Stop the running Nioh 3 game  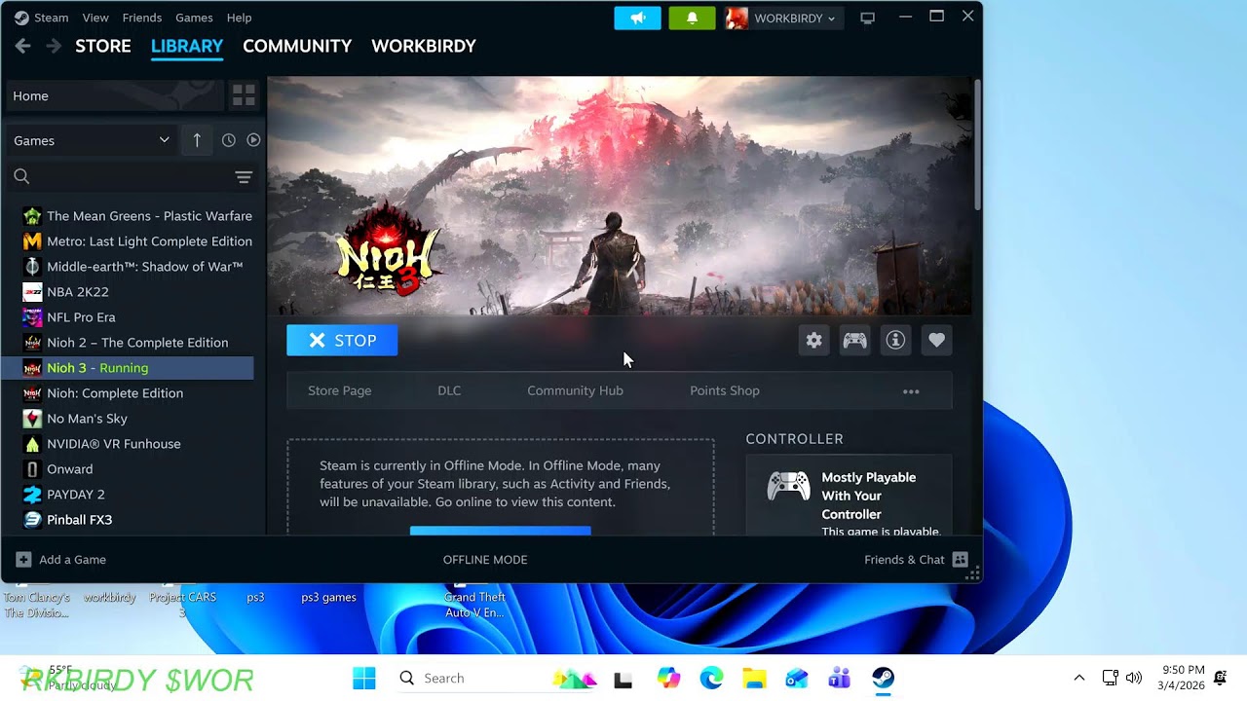[342, 340]
